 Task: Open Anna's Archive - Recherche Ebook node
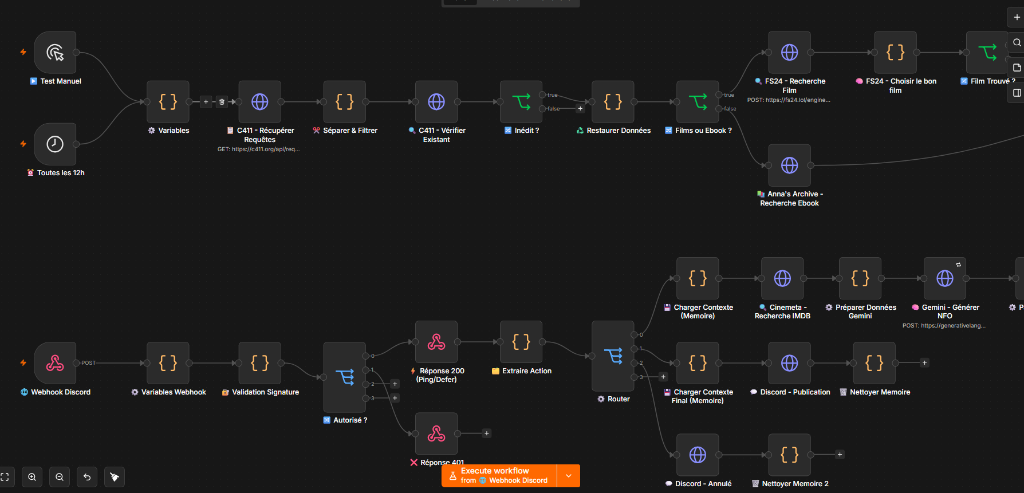click(789, 165)
